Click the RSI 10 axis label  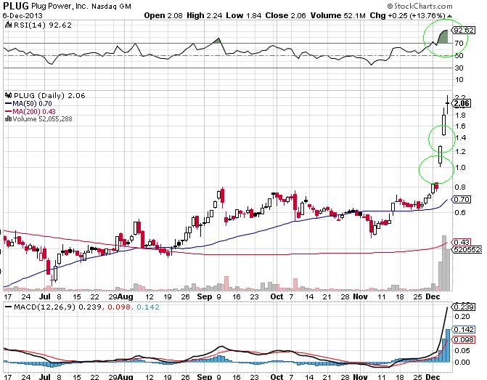click(x=459, y=80)
